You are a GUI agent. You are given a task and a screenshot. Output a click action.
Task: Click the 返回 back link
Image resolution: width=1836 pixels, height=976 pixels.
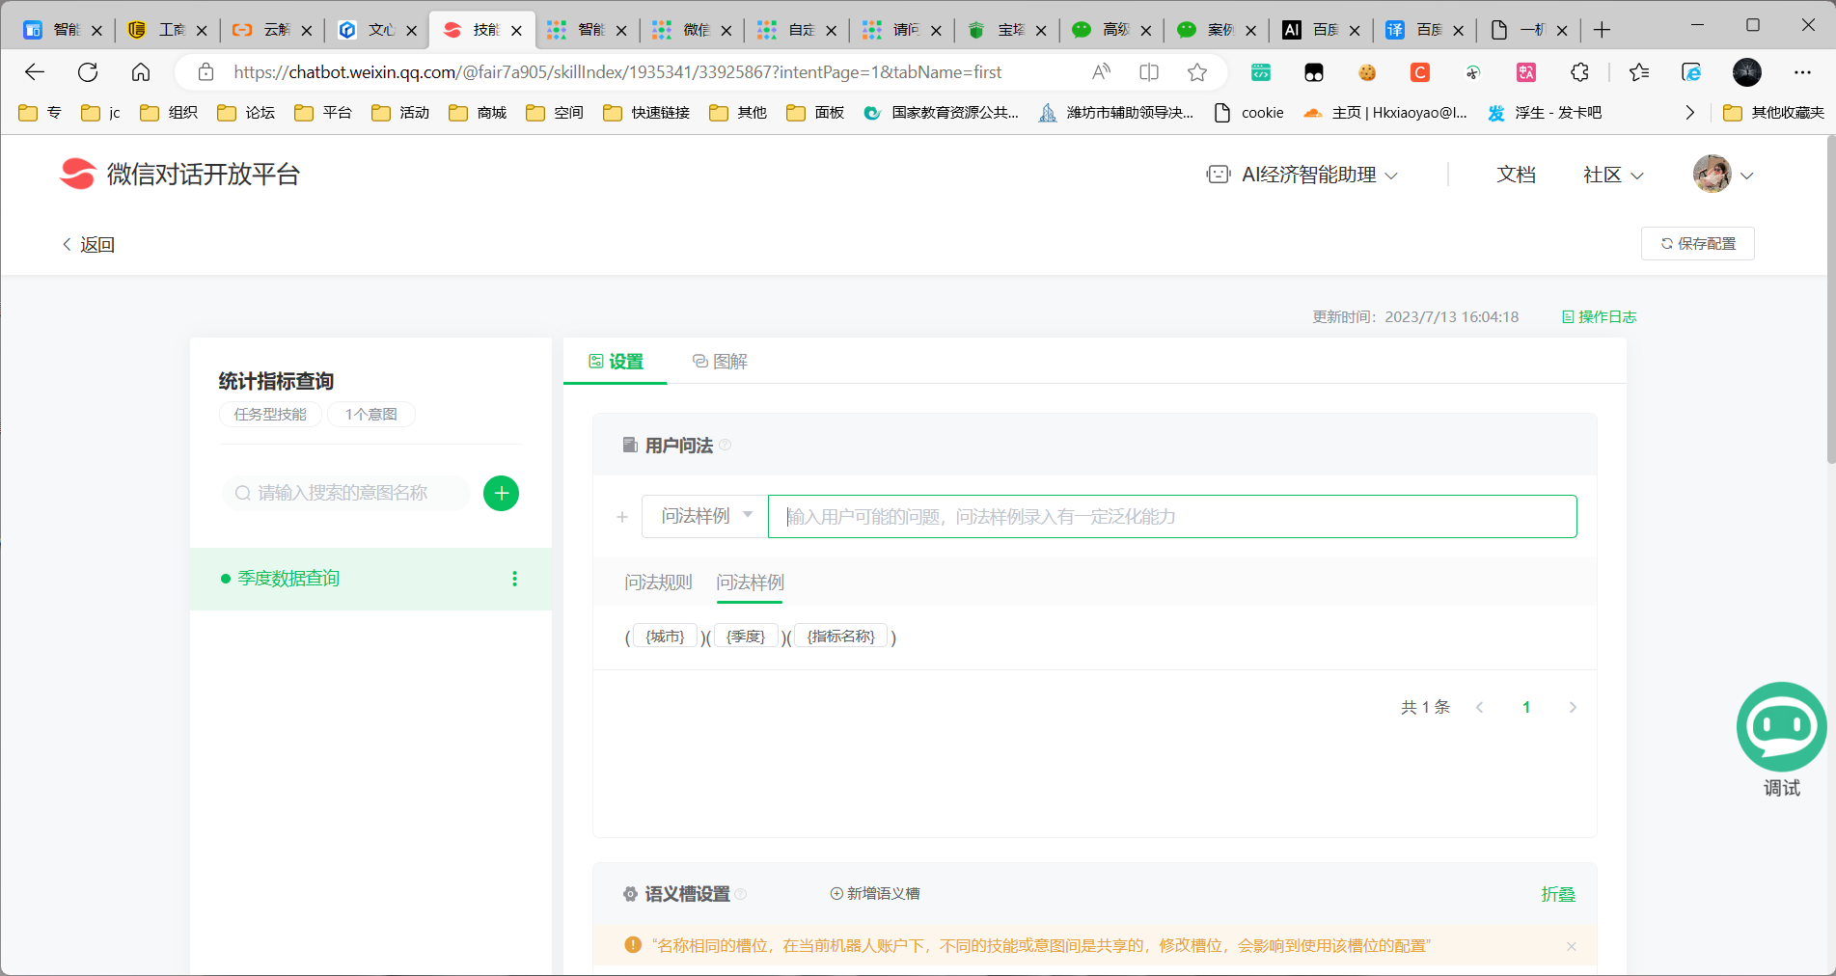point(88,245)
